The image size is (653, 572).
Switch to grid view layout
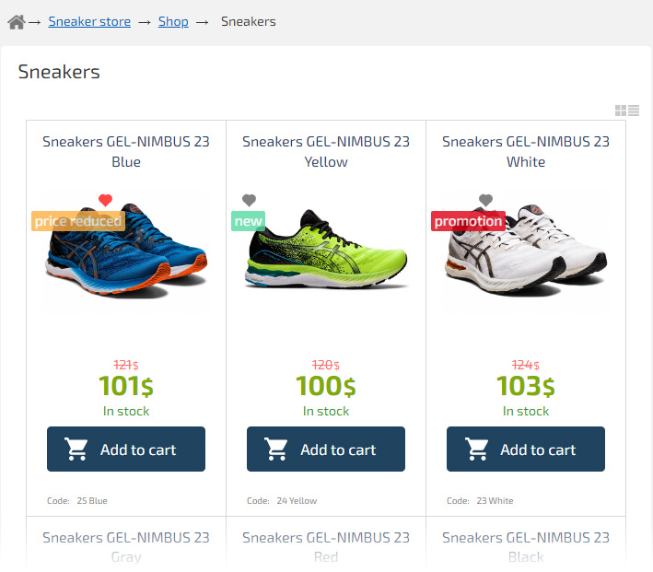(621, 111)
